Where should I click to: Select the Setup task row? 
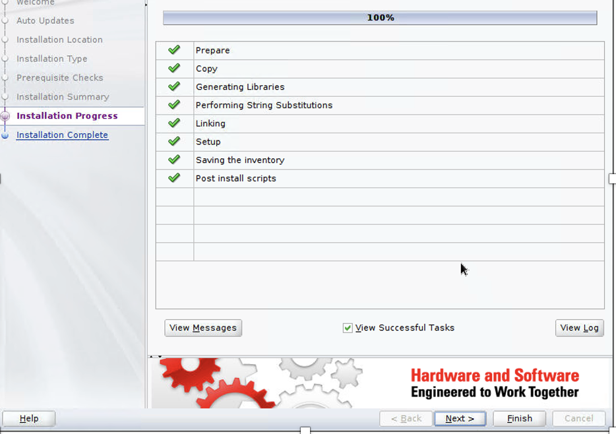click(380, 142)
